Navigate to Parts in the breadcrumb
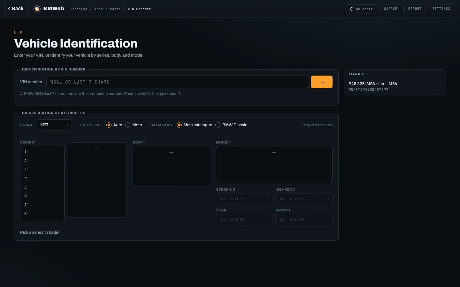Viewport: 460px width, 287px height. [x=115, y=9]
